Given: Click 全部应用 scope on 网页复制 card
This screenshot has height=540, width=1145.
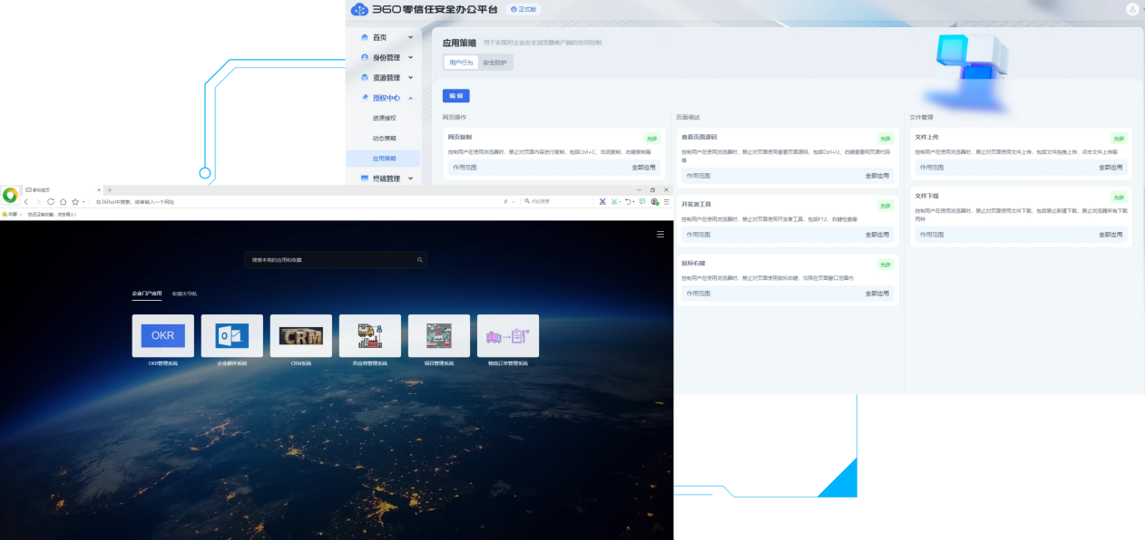Looking at the screenshot, I should point(643,167).
